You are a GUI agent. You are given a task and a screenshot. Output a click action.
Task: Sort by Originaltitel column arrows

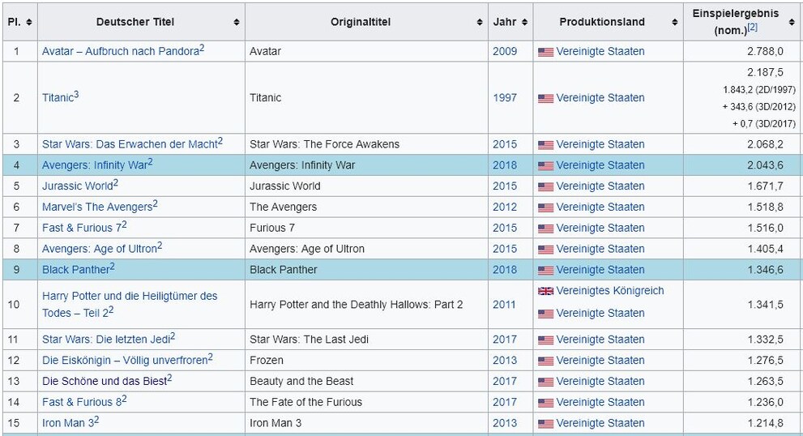coord(480,22)
